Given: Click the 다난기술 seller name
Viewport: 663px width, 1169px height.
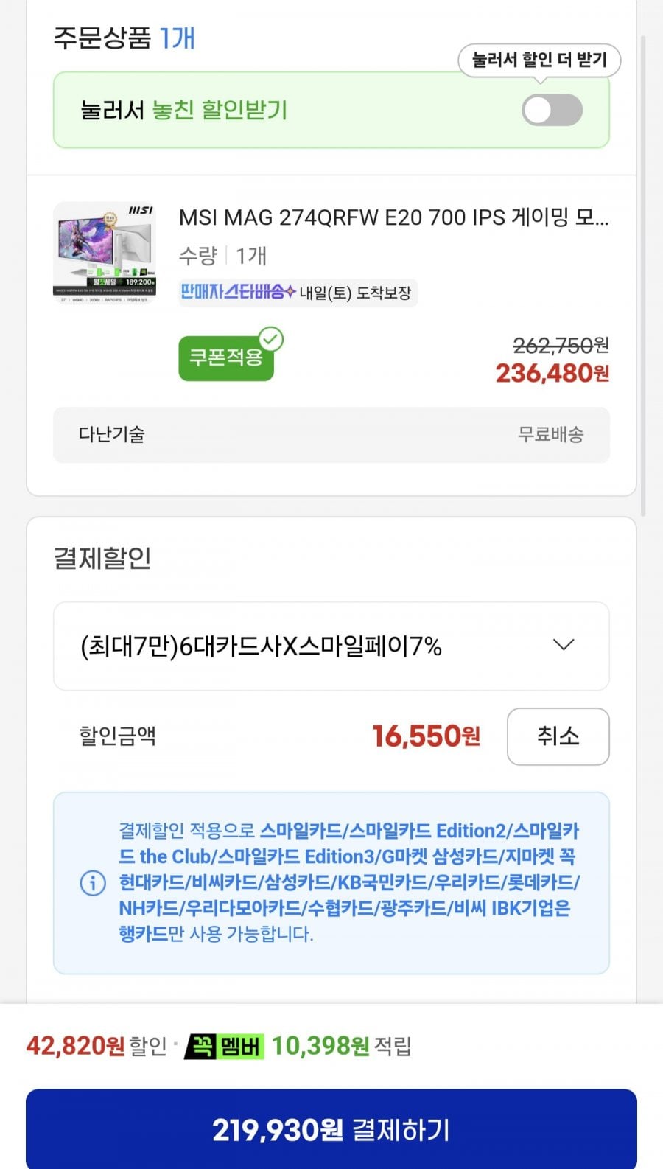Looking at the screenshot, I should tap(112, 435).
